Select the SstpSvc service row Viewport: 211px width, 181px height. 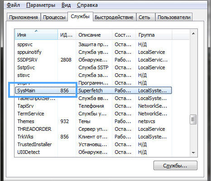[x=93, y=67]
